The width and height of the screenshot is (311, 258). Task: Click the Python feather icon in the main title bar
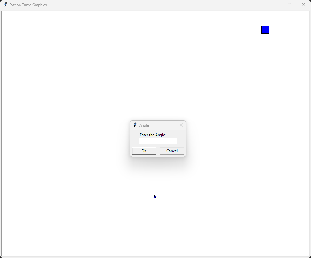point(5,5)
